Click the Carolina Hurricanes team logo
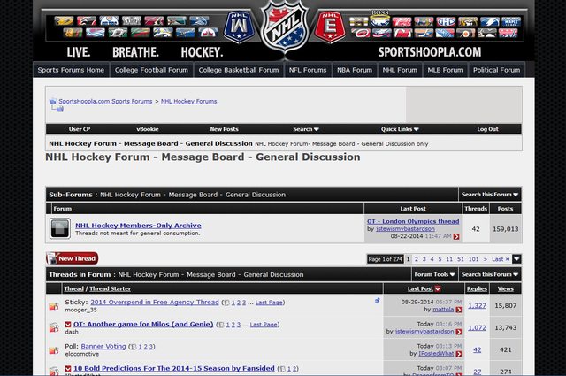 point(361,33)
